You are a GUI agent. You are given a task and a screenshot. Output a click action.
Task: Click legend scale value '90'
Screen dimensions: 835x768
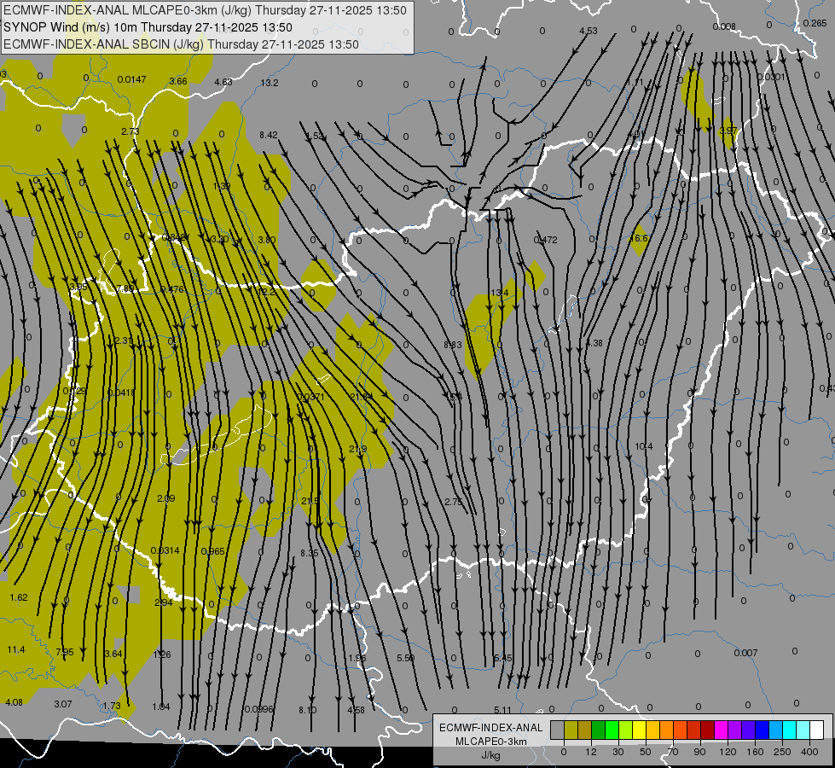699,752
